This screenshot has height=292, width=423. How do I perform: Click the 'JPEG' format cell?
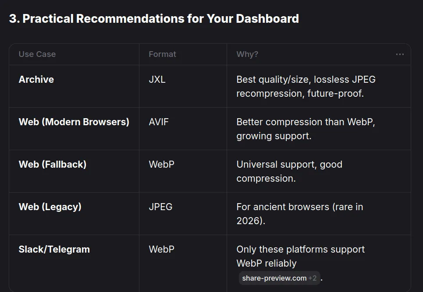pos(160,207)
